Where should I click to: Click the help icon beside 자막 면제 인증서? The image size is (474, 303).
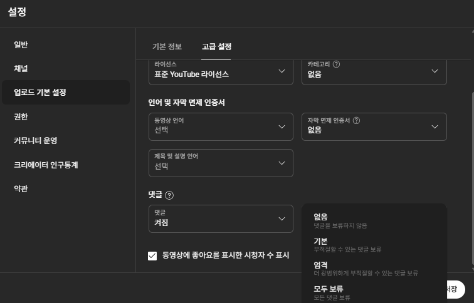pos(356,120)
